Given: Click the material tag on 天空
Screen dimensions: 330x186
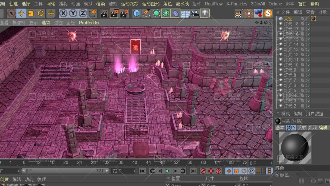Looking at the screenshot, I should pos(313,19).
